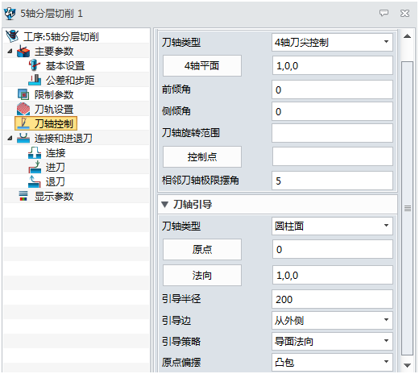Click the 4轴平面 button

coord(202,66)
